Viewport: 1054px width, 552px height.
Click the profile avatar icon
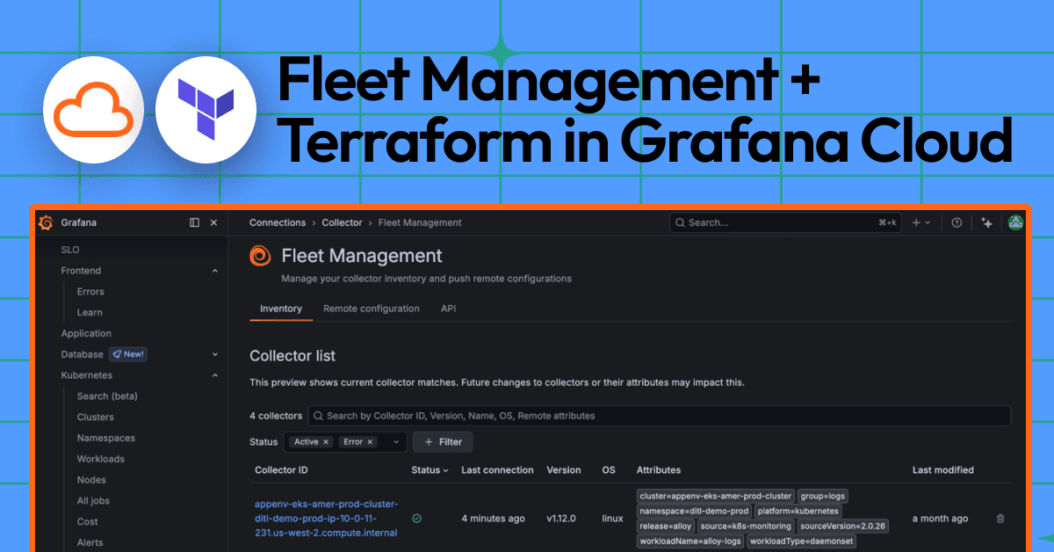tap(1016, 222)
